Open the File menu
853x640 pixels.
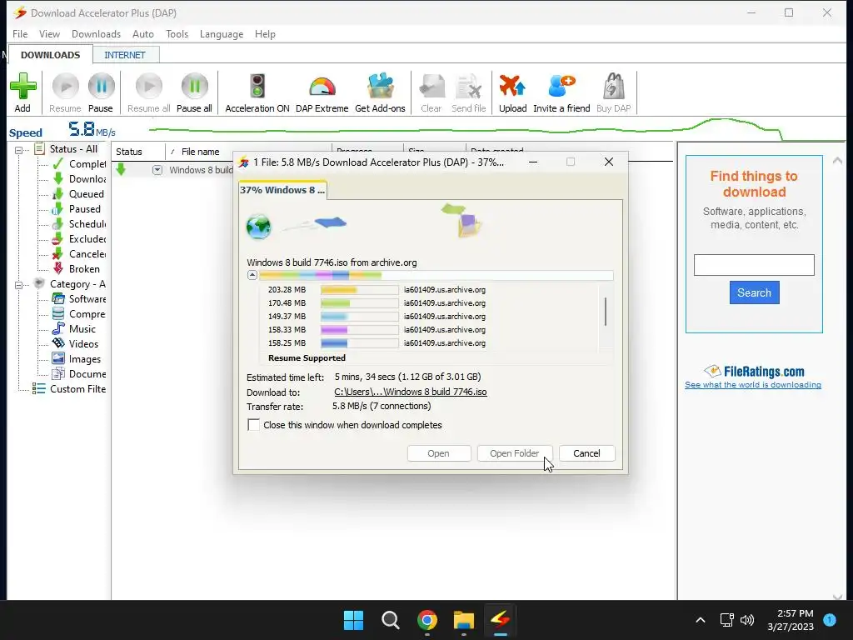[20, 33]
